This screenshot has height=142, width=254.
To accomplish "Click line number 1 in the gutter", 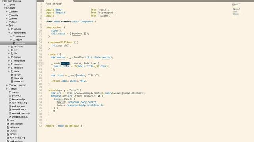I will 41,4.
